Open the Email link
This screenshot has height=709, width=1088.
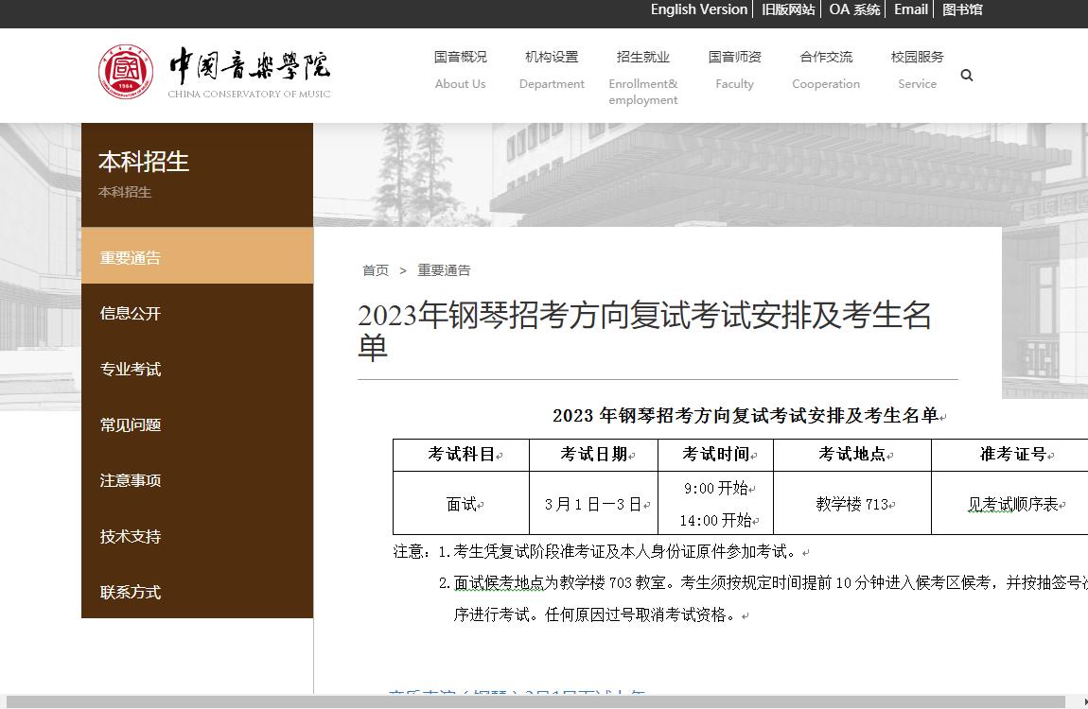[x=910, y=9]
